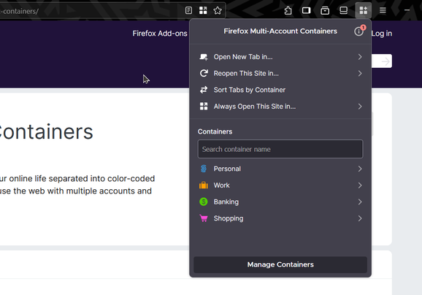Expand Always Open This Site in chevron
This screenshot has width=422, height=295.
coord(360,107)
